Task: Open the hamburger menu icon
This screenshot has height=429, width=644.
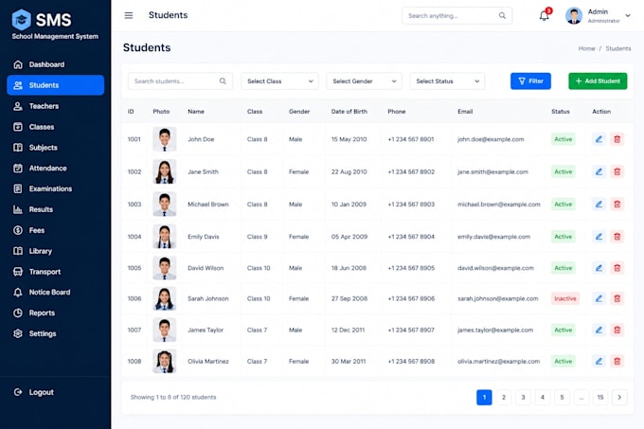Action: [129, 15]
